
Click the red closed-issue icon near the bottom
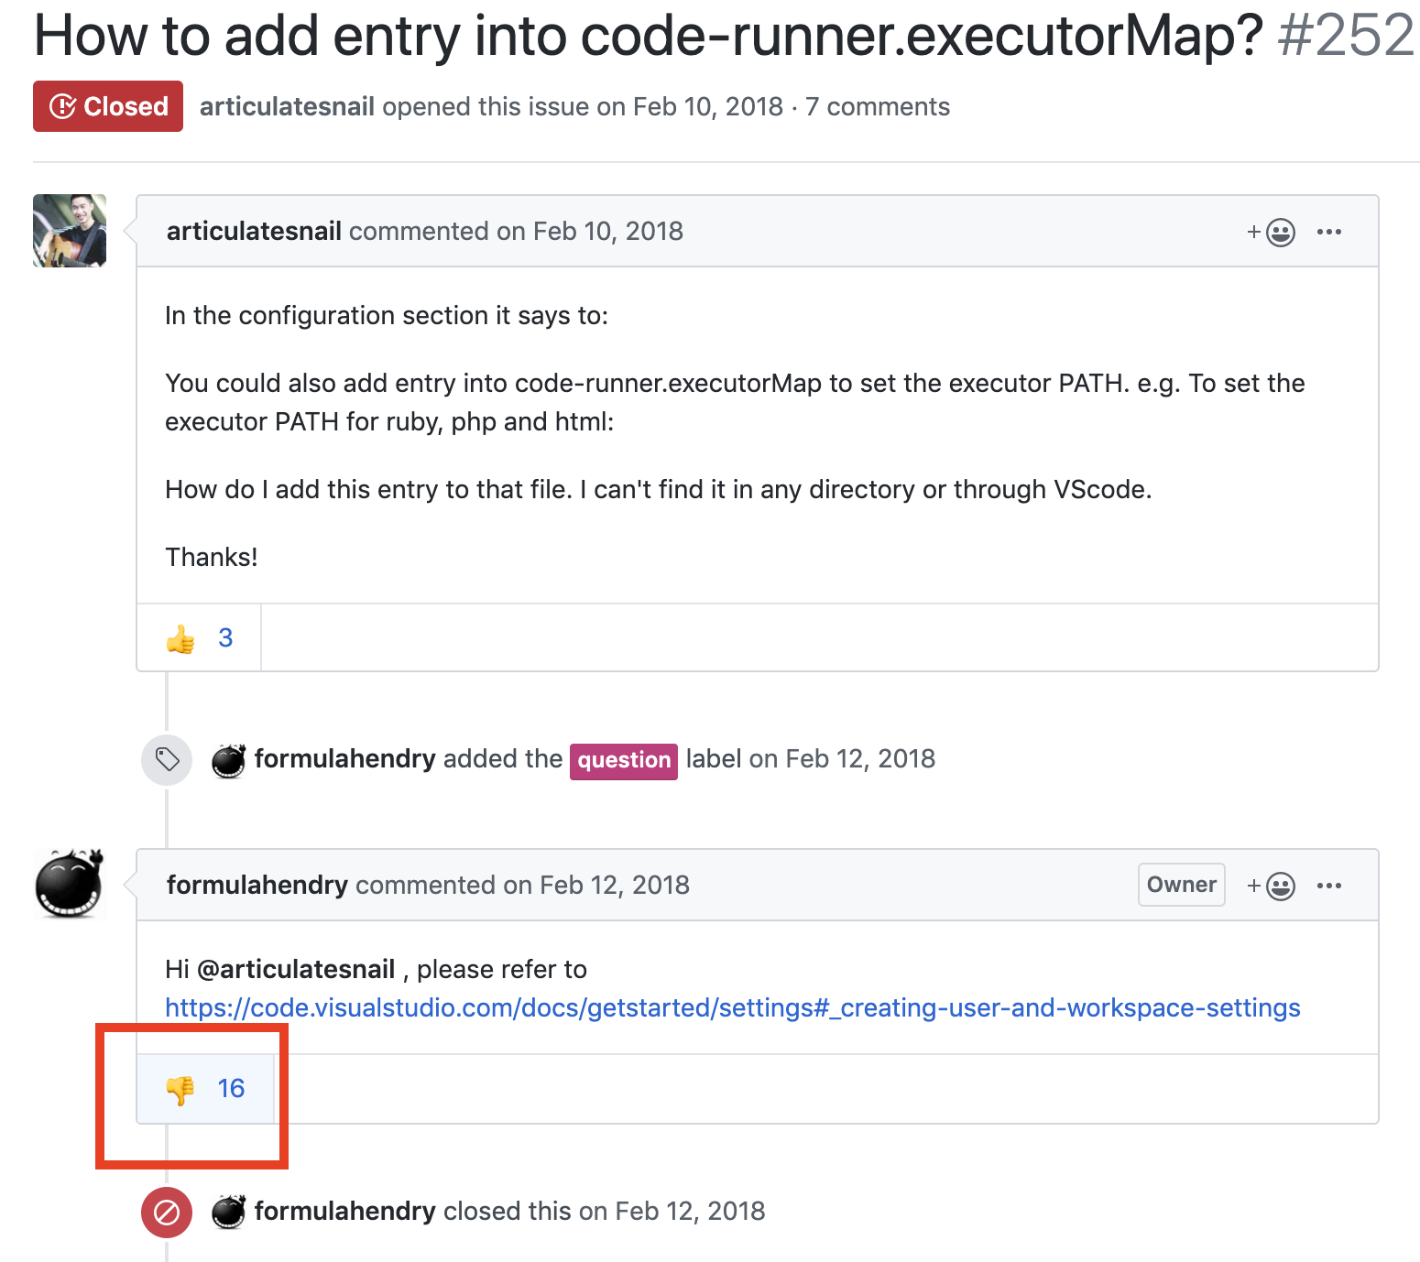pyautogui.click(x=166, y=1211)
